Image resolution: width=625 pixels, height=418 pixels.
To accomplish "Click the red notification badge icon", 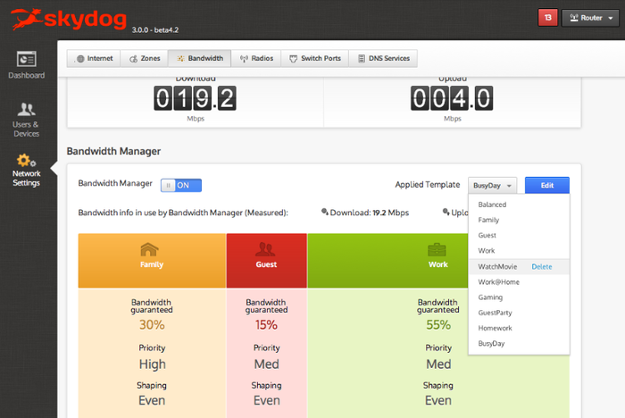I will click(547, 18).
